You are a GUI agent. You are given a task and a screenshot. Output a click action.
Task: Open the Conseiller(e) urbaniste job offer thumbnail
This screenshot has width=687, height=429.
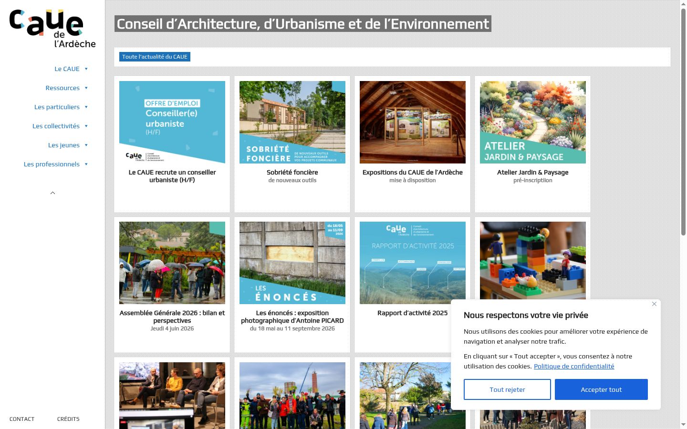(172, 122)
